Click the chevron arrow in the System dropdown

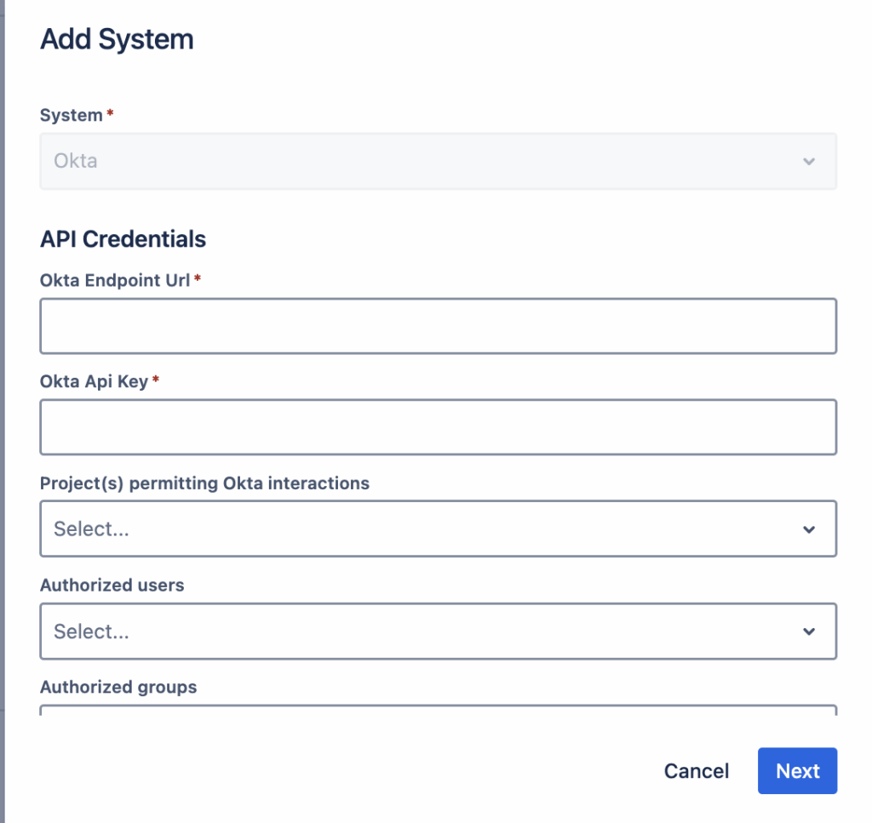(x=808, y=161)
